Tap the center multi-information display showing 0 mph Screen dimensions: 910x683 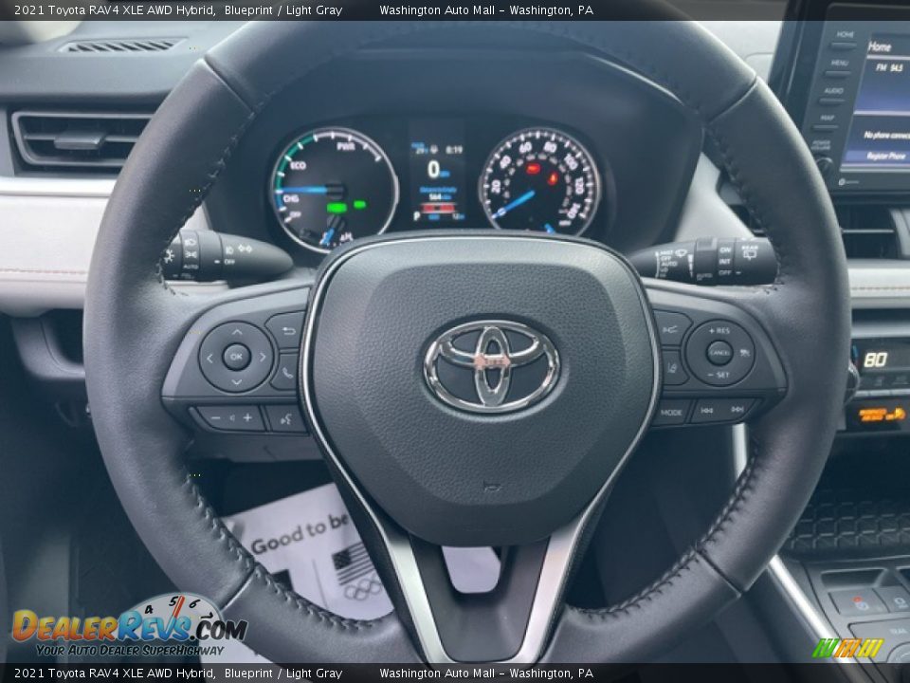pos(438,173)
